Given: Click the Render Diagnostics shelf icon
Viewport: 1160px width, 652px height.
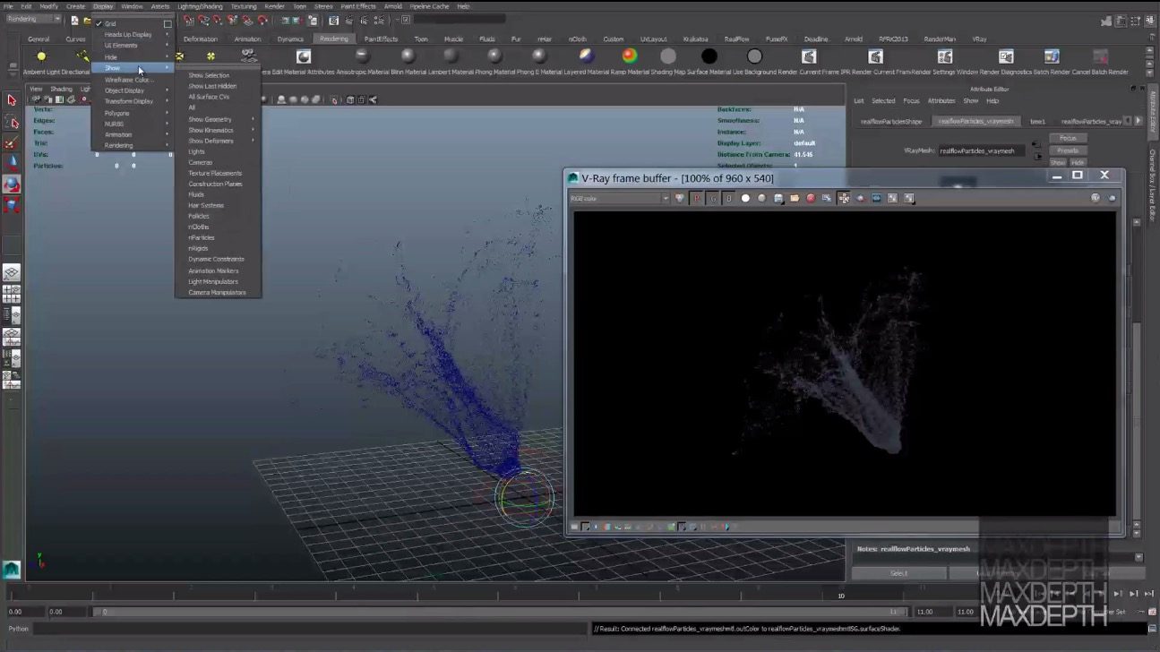Looking at the screenshot, I should (1006, 56).
